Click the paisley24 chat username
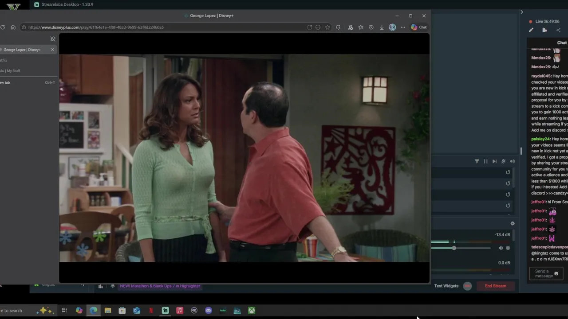The height and width of the screenshot is (319, 568). coord(540,139)
